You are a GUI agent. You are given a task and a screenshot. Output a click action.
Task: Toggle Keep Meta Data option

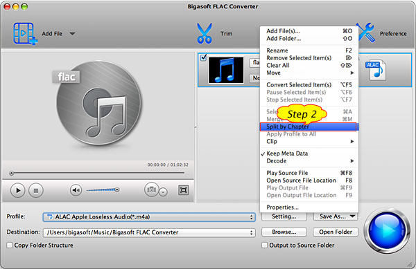pyautogui.click(x=309, y=154)
